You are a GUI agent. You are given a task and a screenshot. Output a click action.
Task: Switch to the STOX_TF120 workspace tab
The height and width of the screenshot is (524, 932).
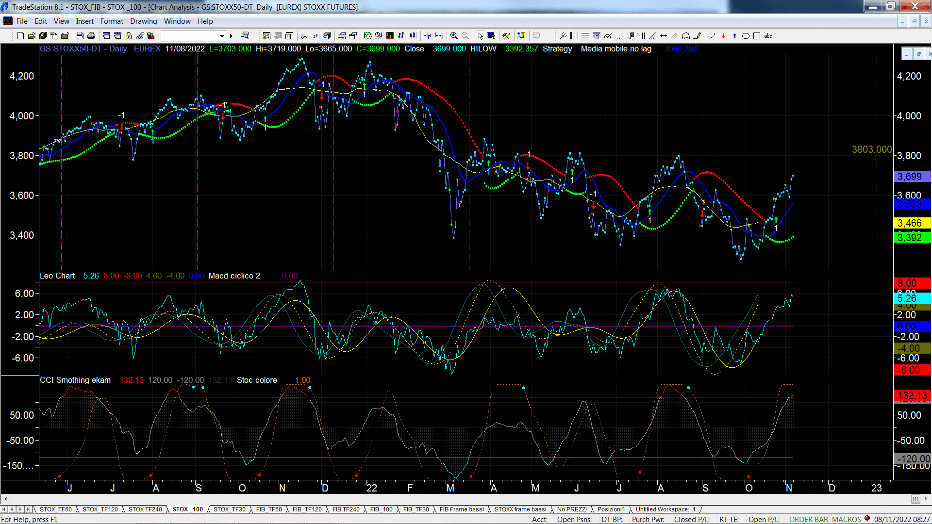pos(100,509)
